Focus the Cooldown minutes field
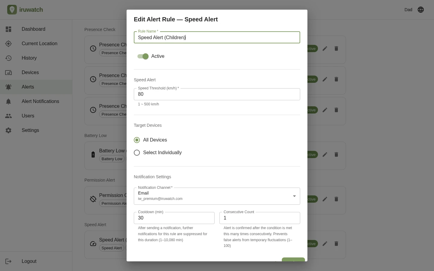Viewport: 434px width, 271px height. pos(174,218)
